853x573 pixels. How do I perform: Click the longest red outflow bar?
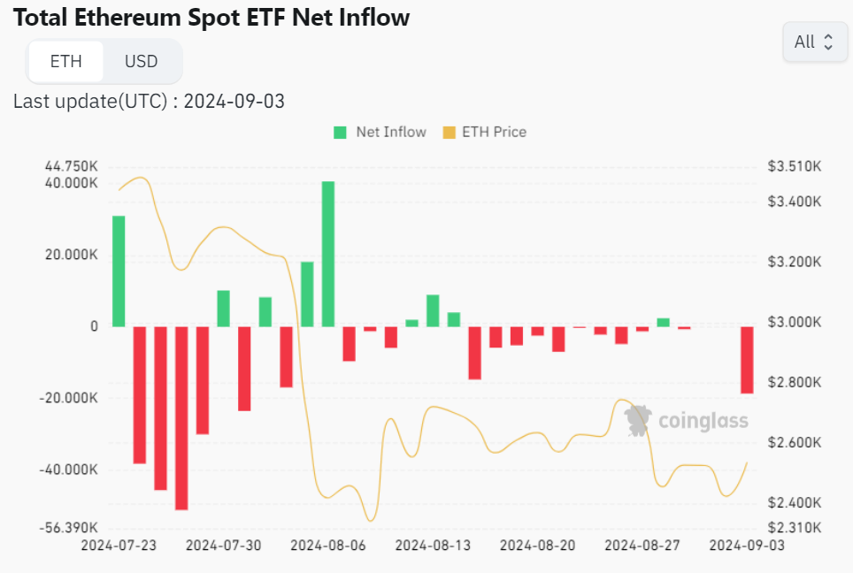click(181, 417)
